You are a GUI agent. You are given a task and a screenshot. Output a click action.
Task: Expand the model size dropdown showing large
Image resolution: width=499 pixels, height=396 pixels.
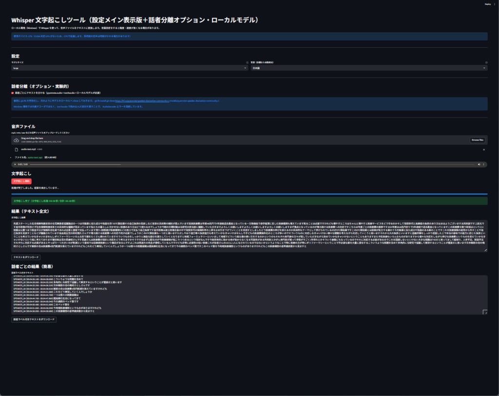point(130,68)
